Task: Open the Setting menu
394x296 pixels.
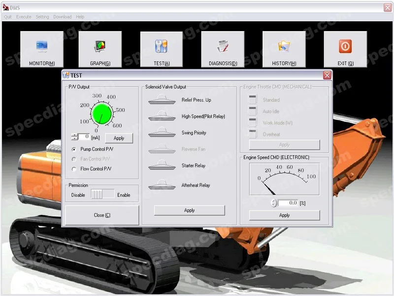Action: (x=42, y=16)
